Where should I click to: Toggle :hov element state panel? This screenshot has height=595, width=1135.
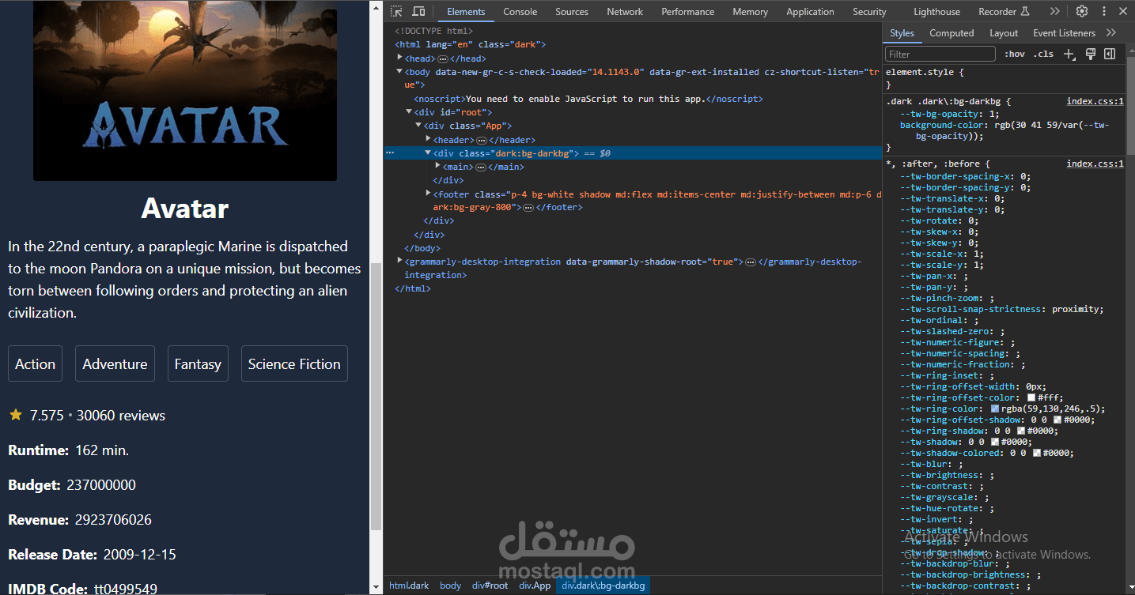tap(1015, 54)
